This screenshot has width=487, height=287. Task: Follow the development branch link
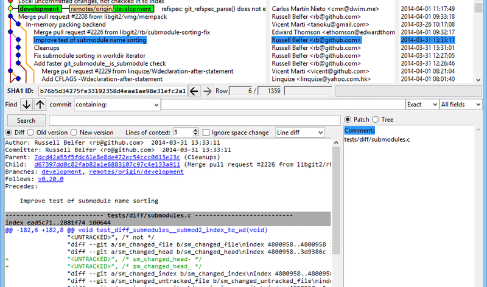[x=61, y=172]
